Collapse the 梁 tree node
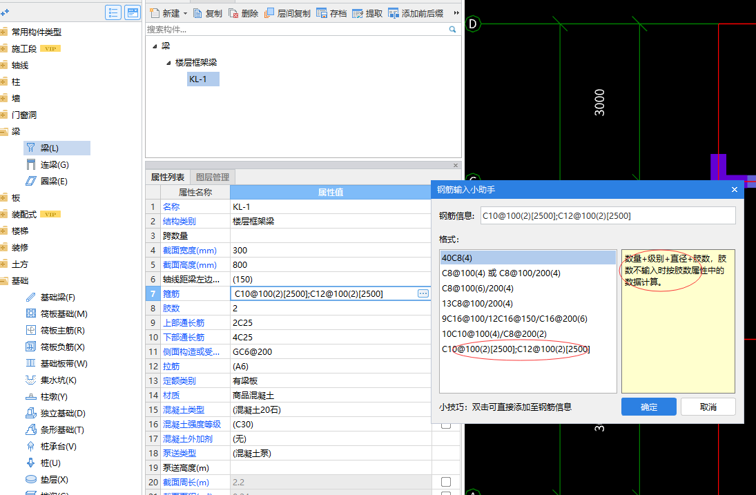The image size is (756, 495). [155, 46]
